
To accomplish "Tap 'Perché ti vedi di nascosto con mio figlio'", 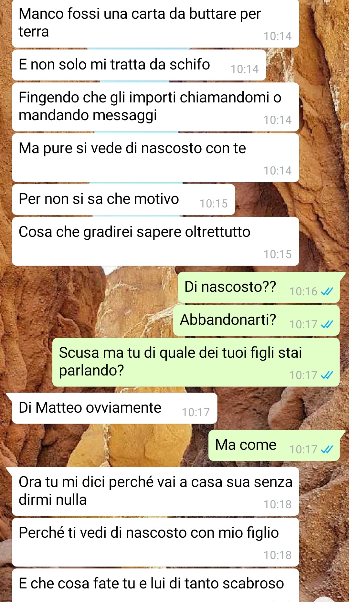I will click(x=155, y=542).
